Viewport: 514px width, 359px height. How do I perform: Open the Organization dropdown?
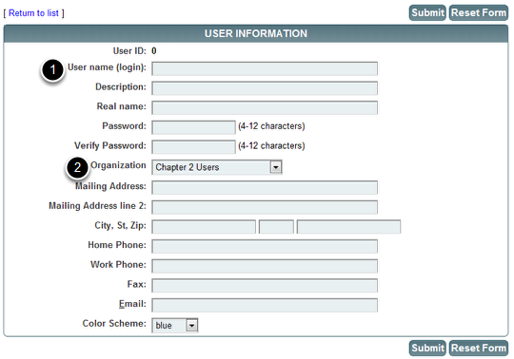point(217,167)
